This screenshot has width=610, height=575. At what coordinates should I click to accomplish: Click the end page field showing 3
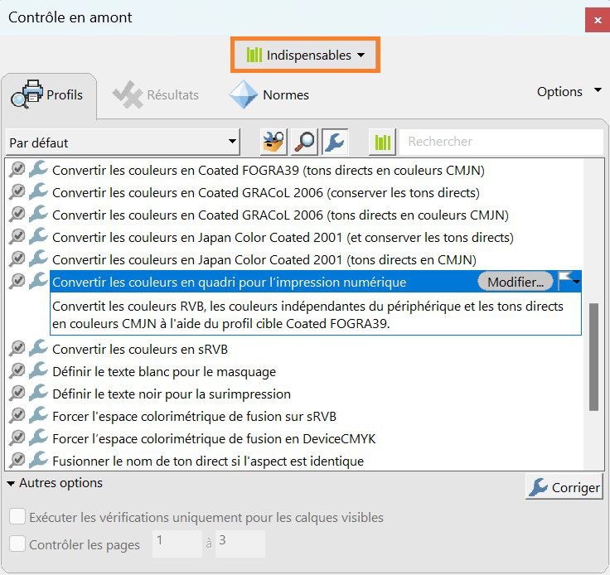[x=240, y=544]
